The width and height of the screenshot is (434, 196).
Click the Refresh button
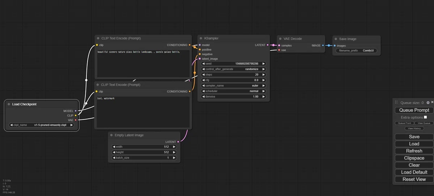(x=414, y=151)
